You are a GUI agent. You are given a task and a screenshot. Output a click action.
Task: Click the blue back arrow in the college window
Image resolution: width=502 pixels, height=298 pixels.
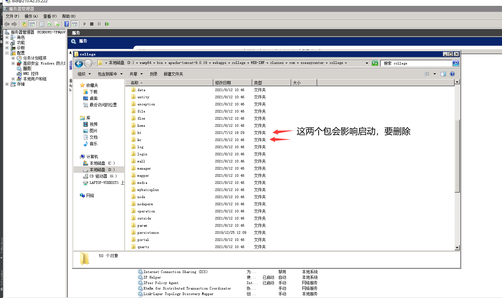[79, 64]
